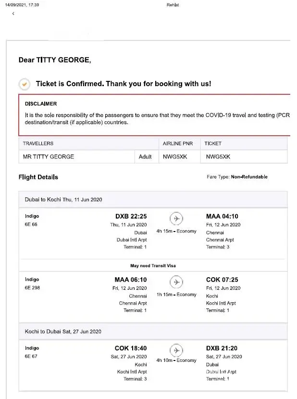The height and width of the screenshot is (399, 297).
Task: Click flight number 6E 67
Action: pyautogui.click(x=31, y=357)
